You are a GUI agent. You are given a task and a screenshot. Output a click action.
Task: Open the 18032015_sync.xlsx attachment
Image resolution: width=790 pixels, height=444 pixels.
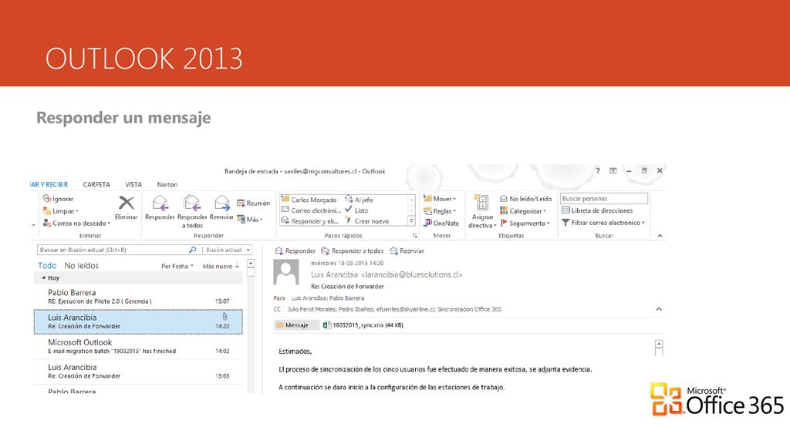coord(363,325)
